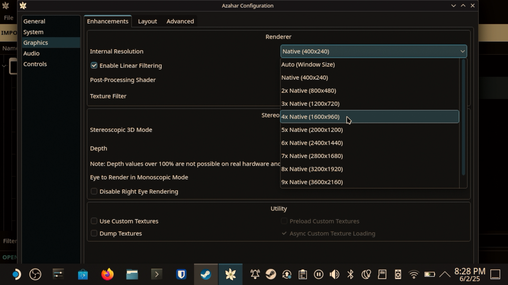Choose Auto (Window Size) resolution
This screenshot has width=508, height=285.
click(x=370, y=64)
